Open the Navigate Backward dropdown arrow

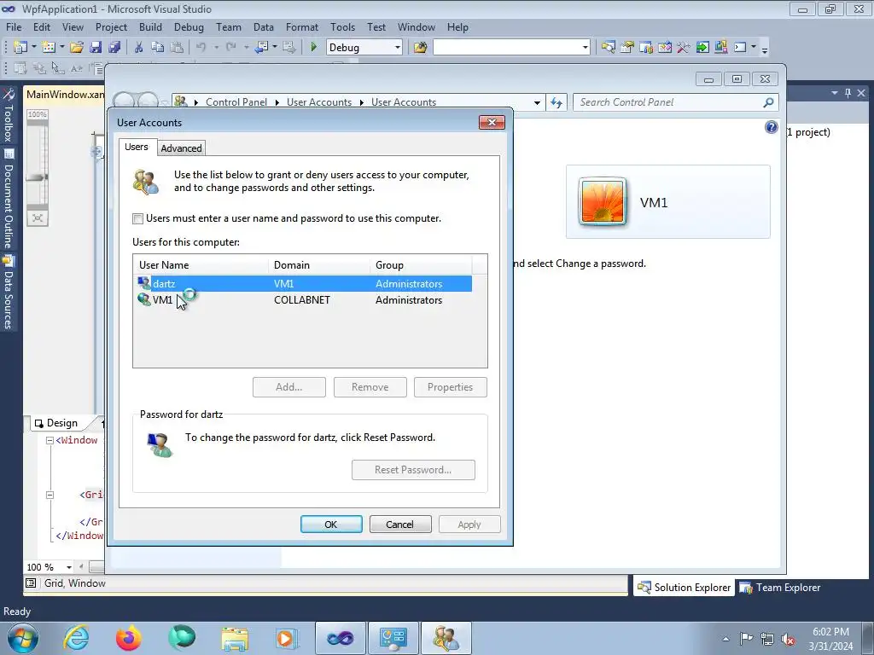coord(274,48)
